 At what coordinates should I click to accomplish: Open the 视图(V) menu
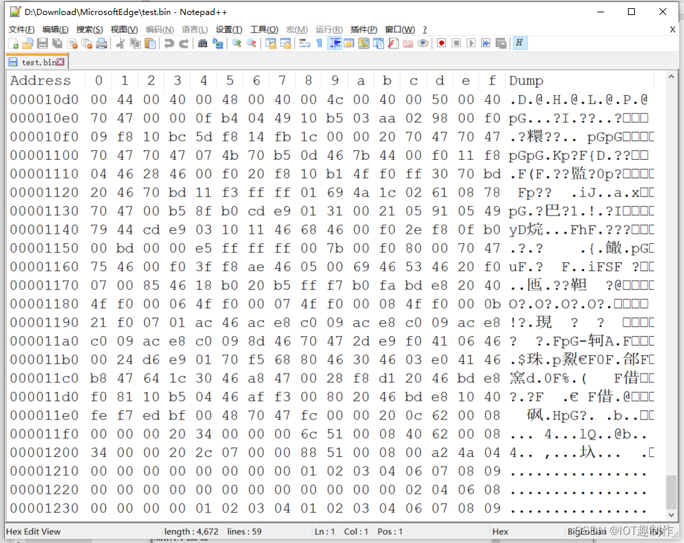(124, 29)
